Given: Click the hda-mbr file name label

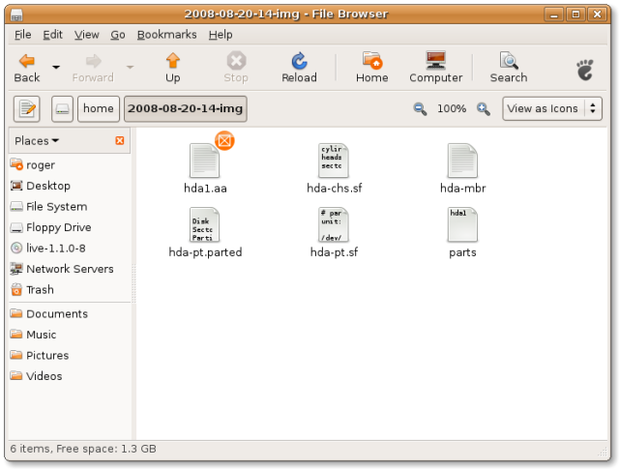Looking at the screenshot, I should point(462,189).
